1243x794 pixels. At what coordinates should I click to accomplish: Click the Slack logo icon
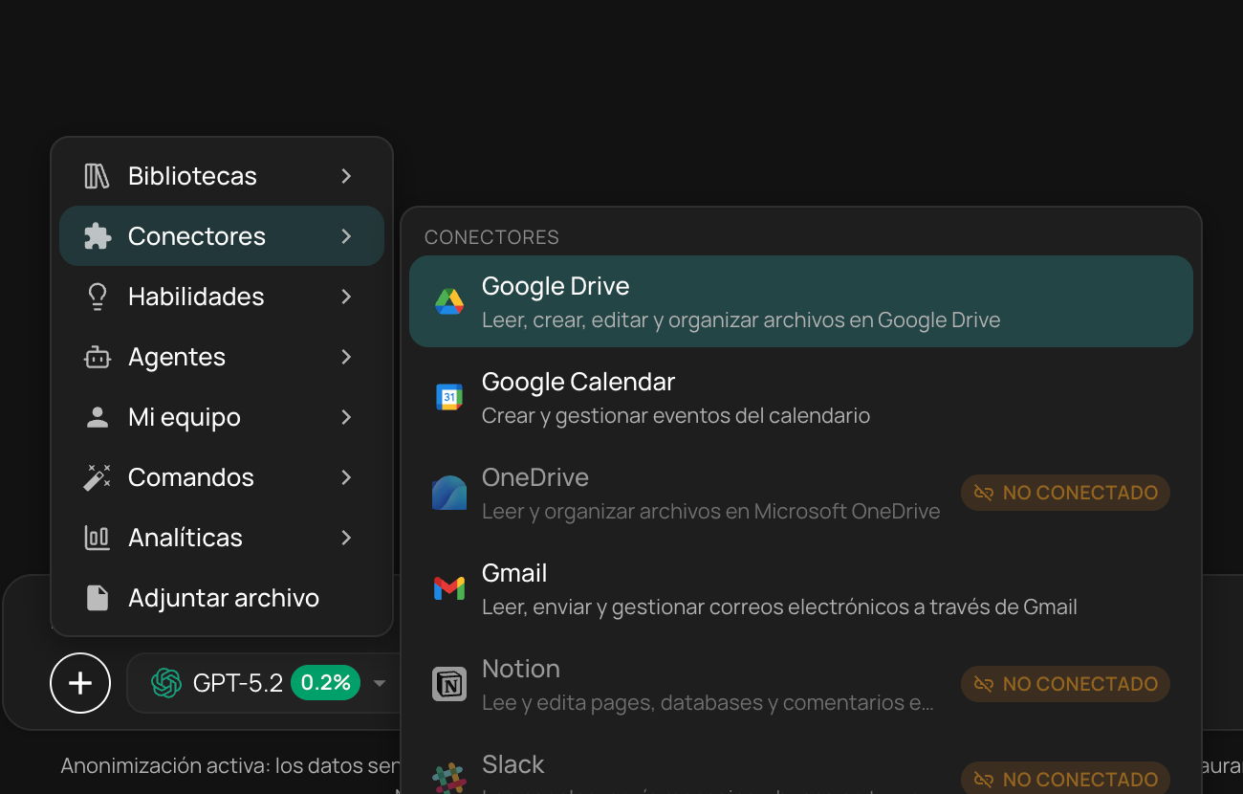449,778
